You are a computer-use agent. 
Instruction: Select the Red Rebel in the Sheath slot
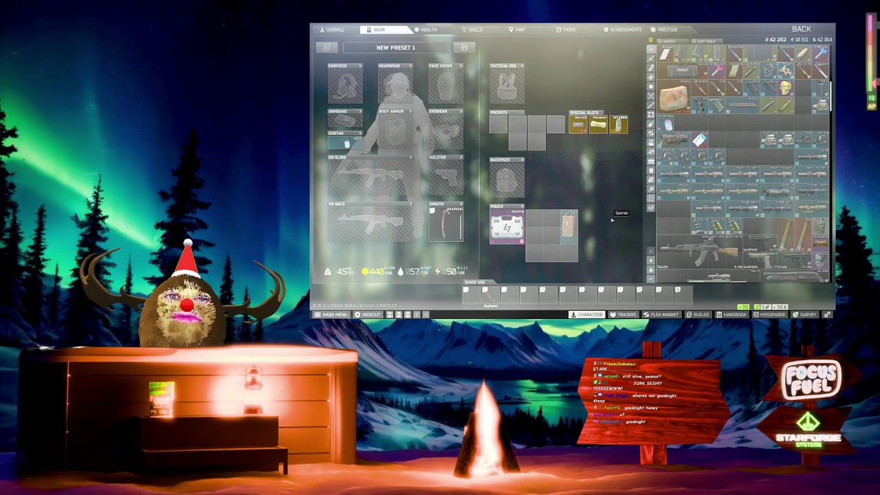pos(445,224)
